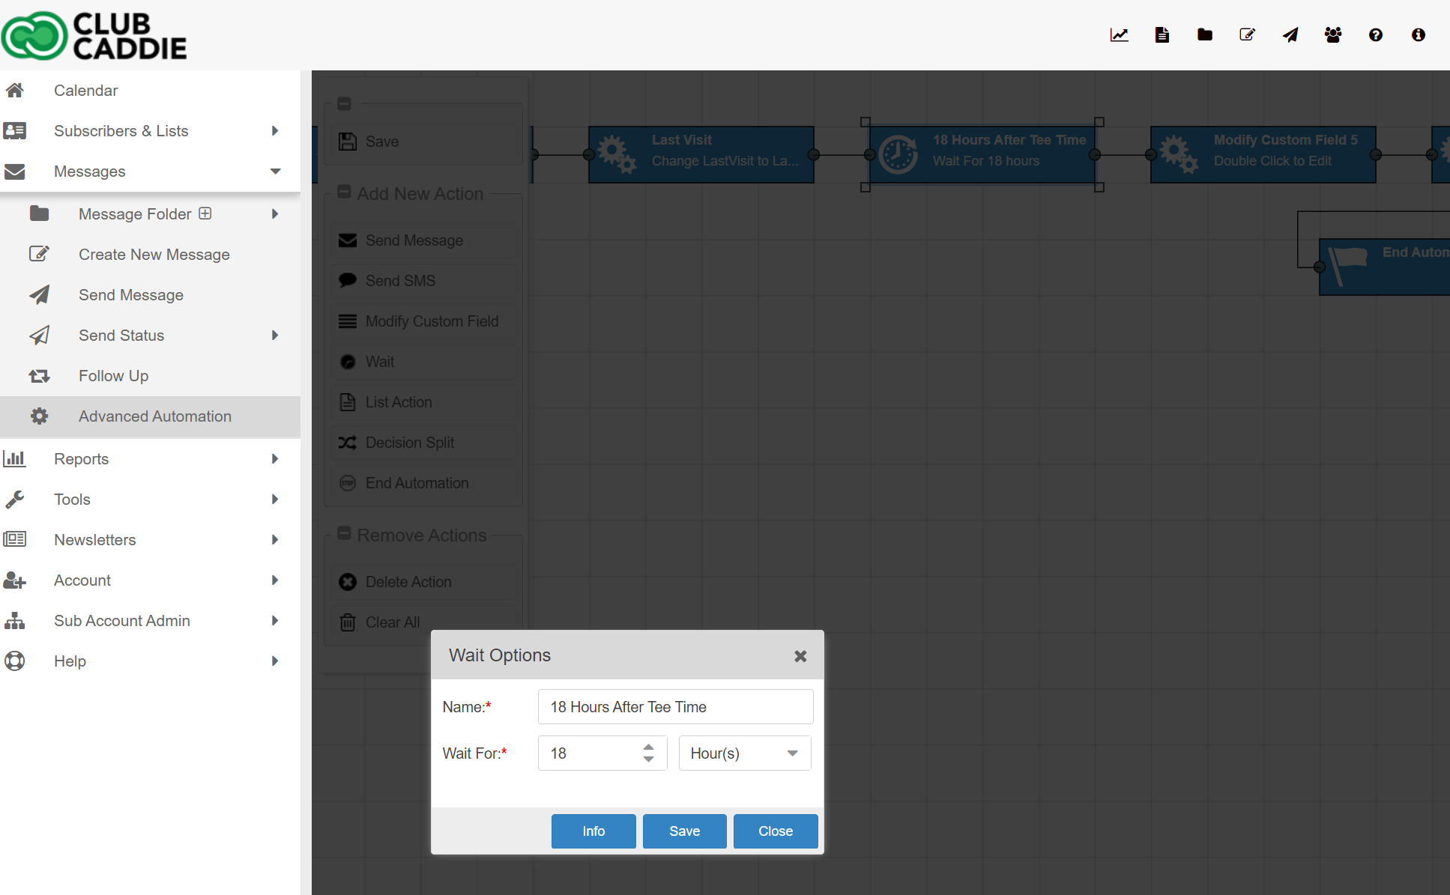Click the question mark help icon
Viewport: 1450px width, 895px height.
[1375, 35]
